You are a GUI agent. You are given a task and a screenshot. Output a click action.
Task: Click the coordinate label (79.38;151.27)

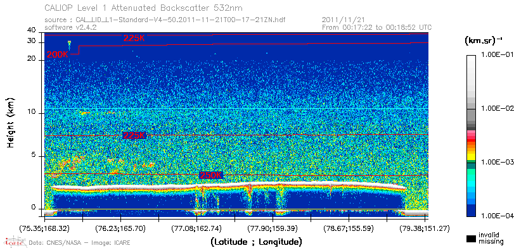[x=425, y=228]
